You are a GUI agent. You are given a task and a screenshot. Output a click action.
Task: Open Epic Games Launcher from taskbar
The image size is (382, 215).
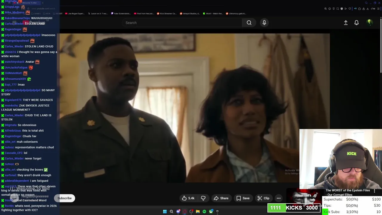[x=217, y=211]
